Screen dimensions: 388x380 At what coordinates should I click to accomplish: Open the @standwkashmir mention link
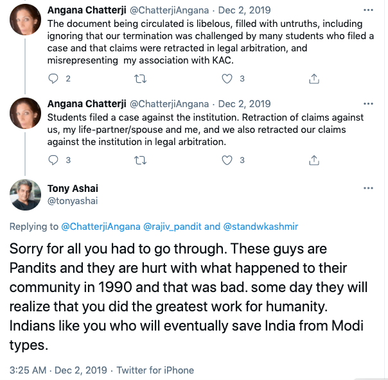pos(261,227)
